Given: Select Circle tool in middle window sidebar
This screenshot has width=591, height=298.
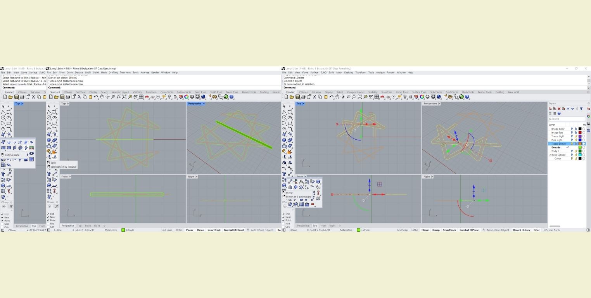Looking at the screenshot, I should pyautogui.click(x=49, y=117).
